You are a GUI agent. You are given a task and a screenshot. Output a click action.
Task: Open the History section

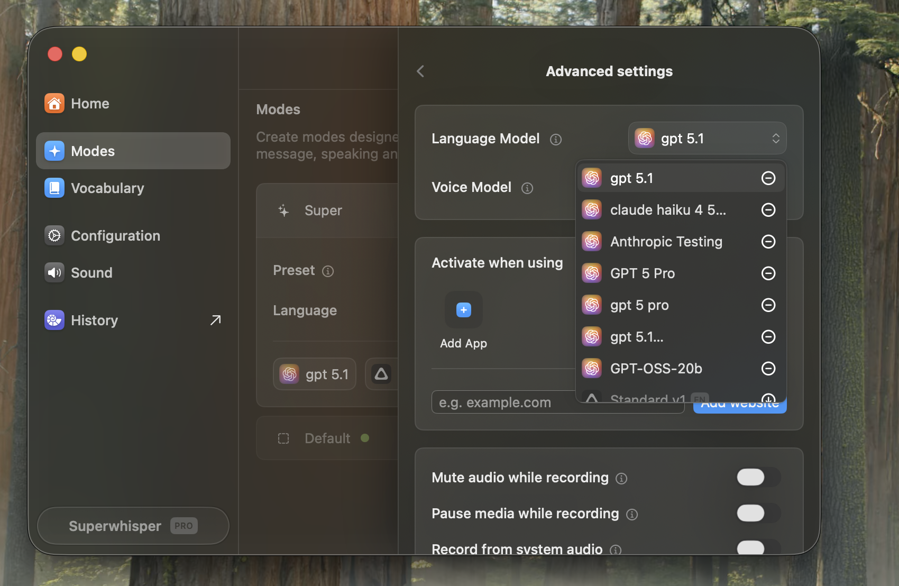coord(94,320)
